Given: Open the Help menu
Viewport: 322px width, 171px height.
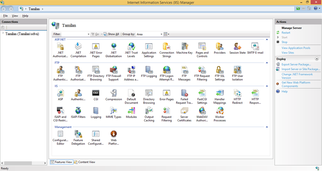Looking at the screenshot, I should (25, 16).
